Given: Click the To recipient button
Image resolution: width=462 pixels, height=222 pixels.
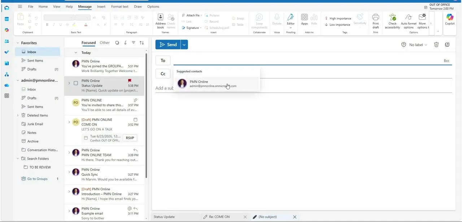Looking at the screenshot, I should (163, 61).
